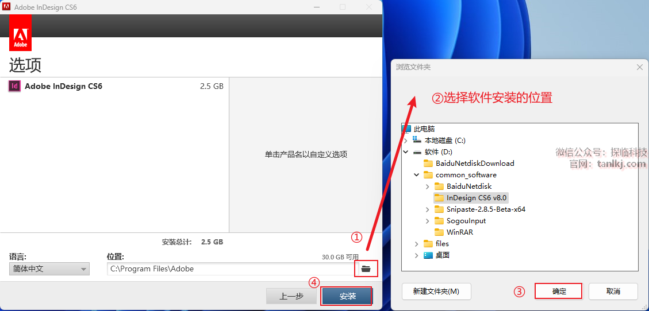Click the Adobe title bar icon
Viewport: 649px width, 311px height.
[x=6, y=7]
